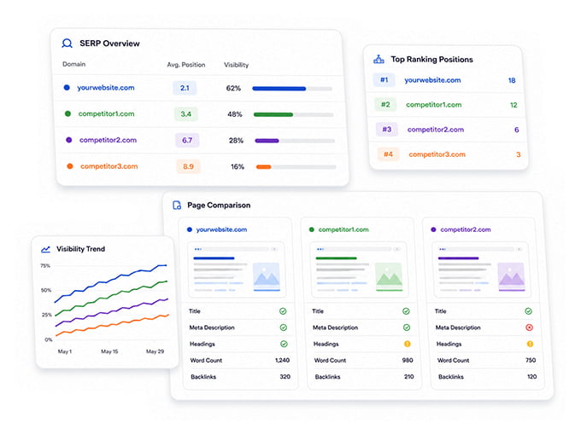The width and height of the screenshot is (581, 435).
Task: Click the count 6 for competitor2.com
Action: pos(517,130)
